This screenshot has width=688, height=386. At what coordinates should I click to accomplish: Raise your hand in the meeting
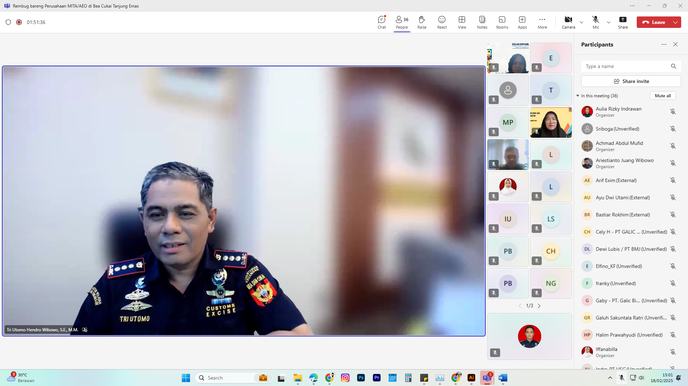[x=422, y=22]
